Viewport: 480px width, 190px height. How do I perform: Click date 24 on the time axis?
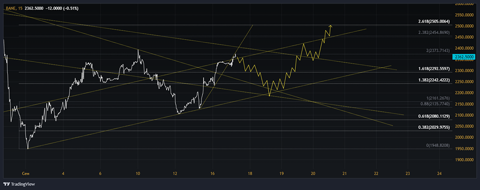(439, 174)
